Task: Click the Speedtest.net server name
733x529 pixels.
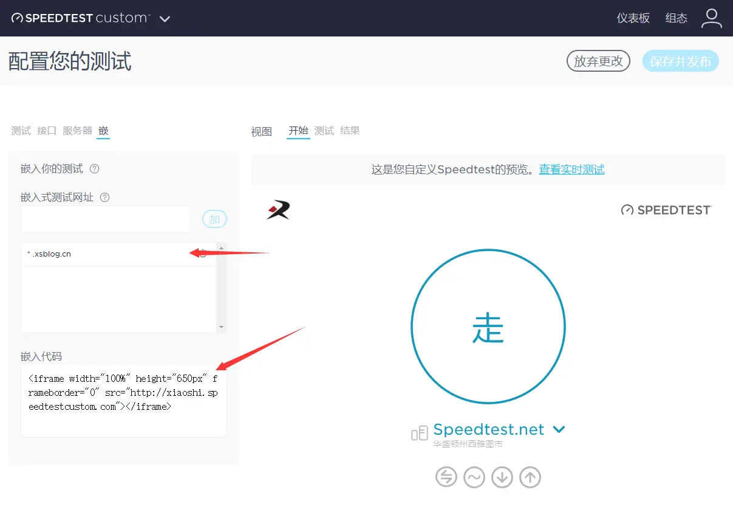Action: [x=489, y=429]
